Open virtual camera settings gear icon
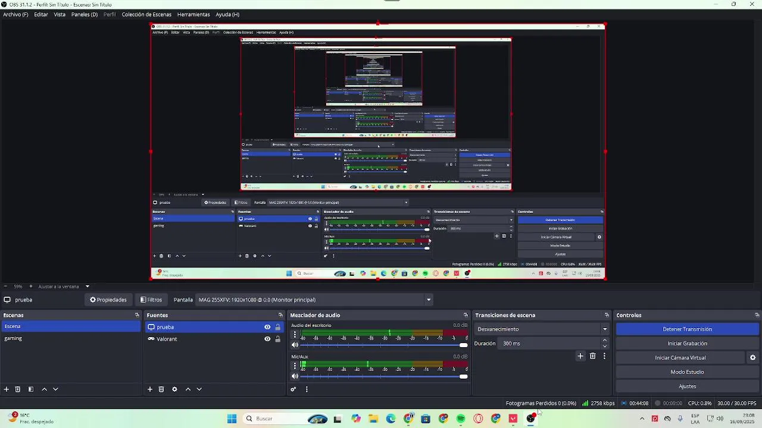Screen dimensions: 762x428 tap(752, 358)
